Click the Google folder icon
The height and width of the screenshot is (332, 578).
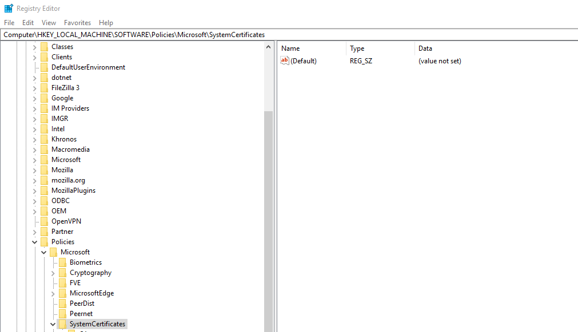pos(44,98)
